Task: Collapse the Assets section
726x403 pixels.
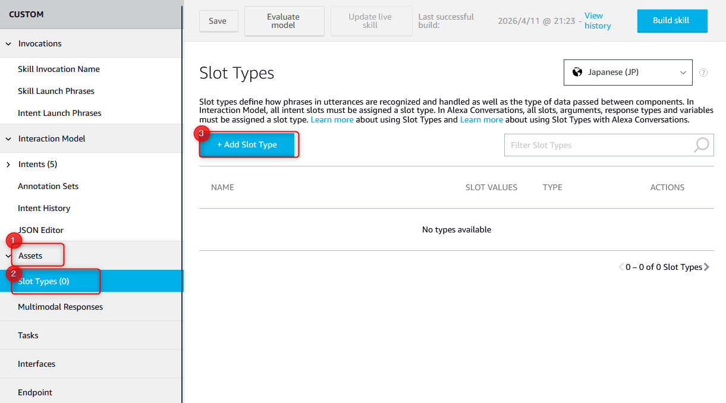Action: coord(9,256)
